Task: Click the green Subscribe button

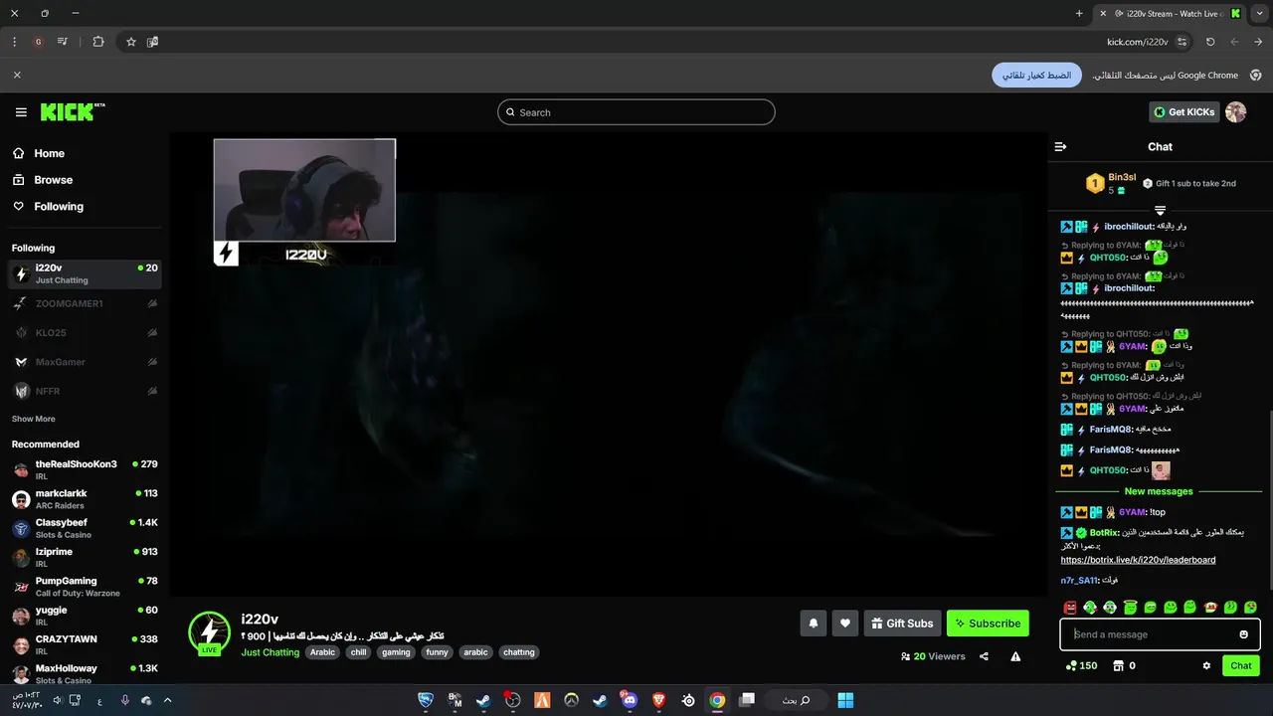Action: 988,624
